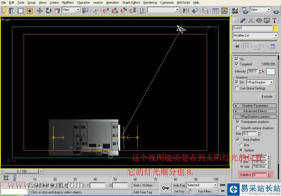Switch to the Modify command panel
Image resolution: width=281 pixels, height=196 pixels.
[243, 20]
